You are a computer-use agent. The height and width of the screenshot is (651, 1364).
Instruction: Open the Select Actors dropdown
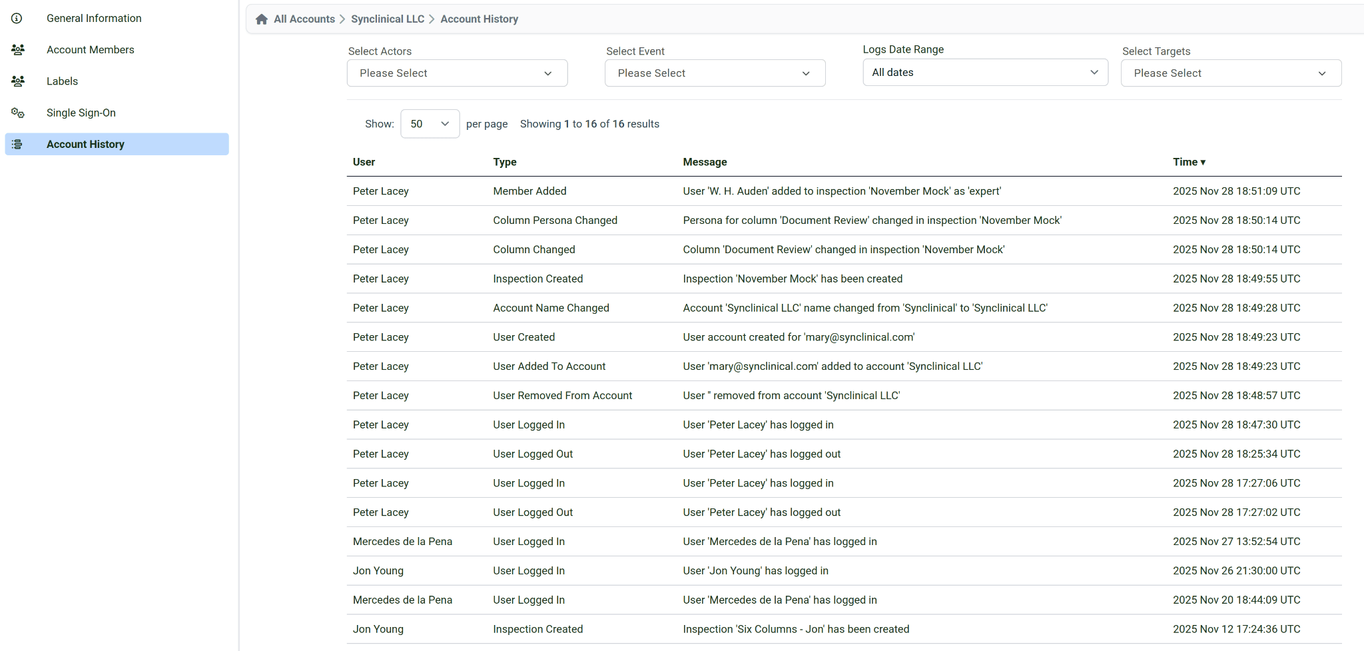coord(457,73)
